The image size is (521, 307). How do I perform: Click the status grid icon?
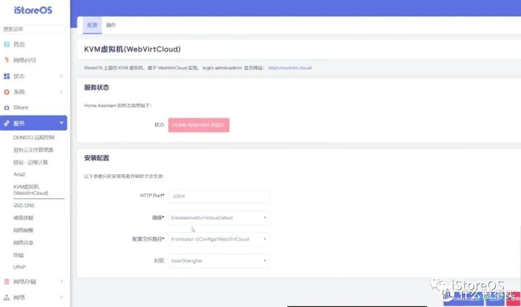(7, 76)
